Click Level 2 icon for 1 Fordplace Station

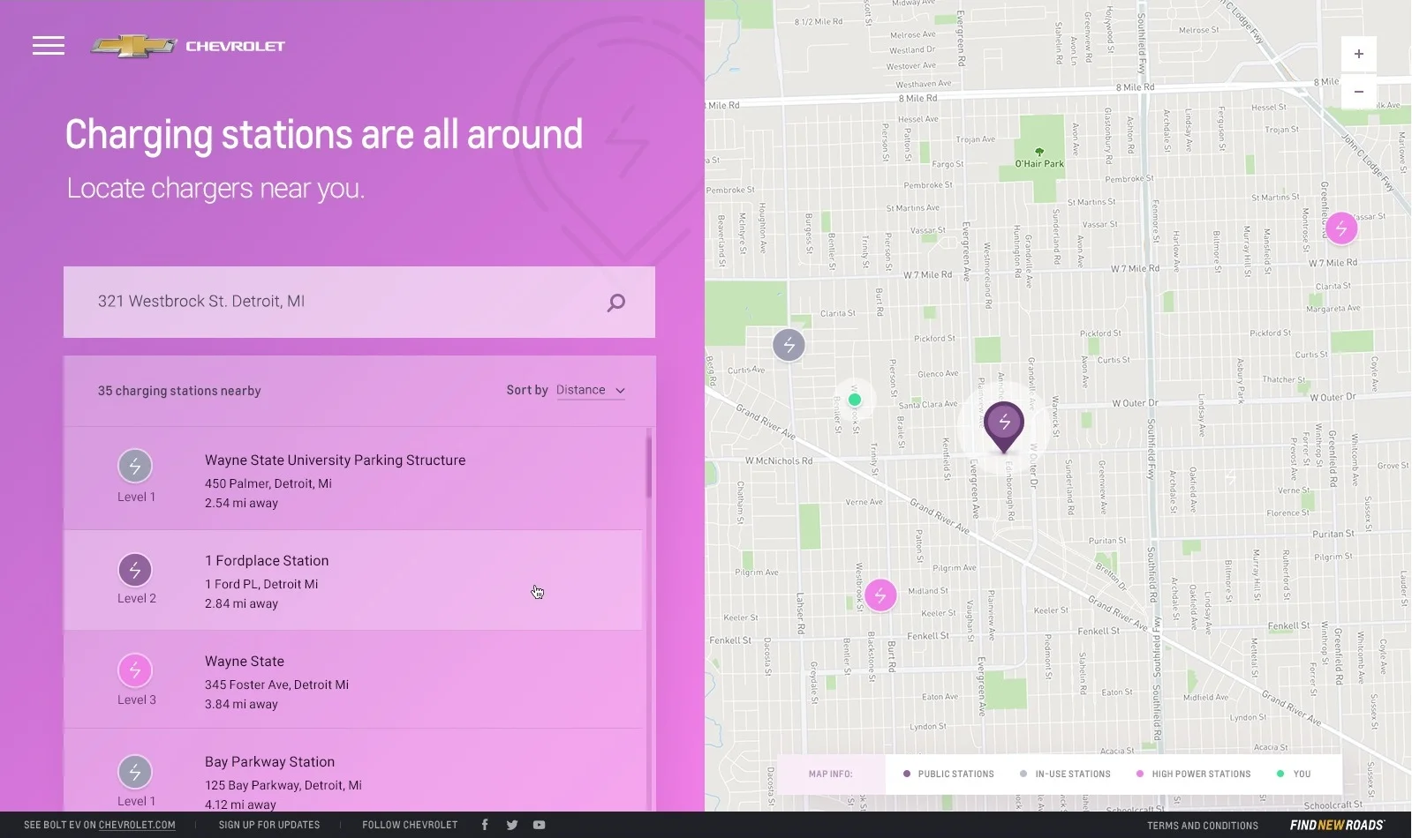pos(135,570)
